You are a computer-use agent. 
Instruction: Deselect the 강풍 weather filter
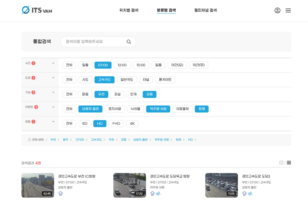coord(149,94)
